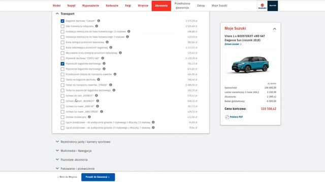Show info for Łącze przejściowe gniazda 13-stykowego
325x182 pixels.
tap(153, 127)
